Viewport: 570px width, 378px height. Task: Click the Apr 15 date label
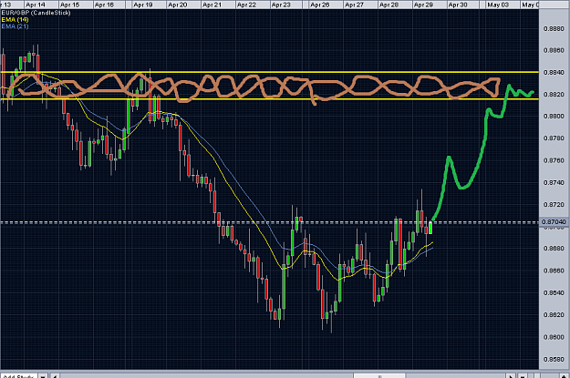(70, 5)
